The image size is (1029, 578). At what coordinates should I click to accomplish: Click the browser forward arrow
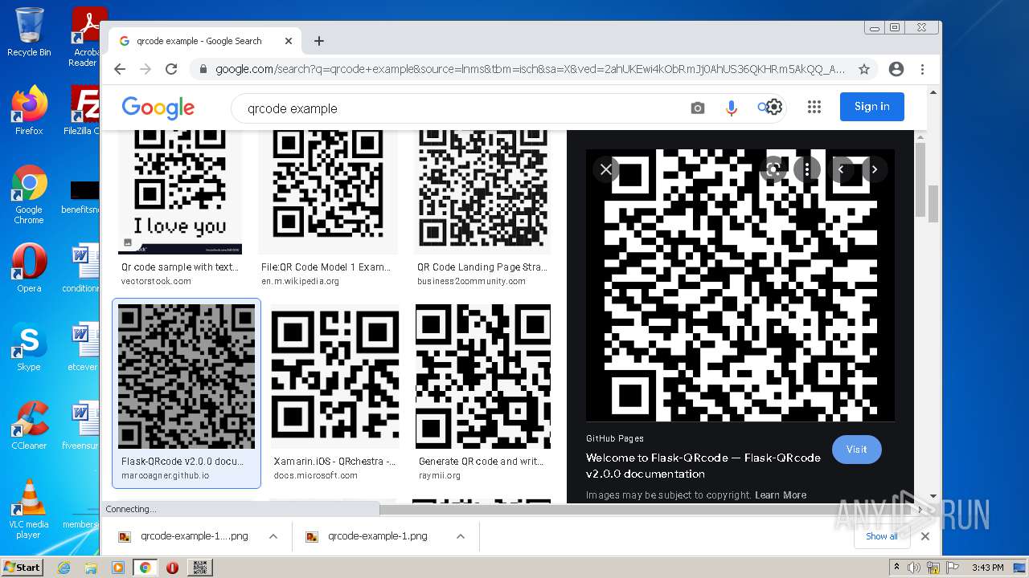click(146, 69)
